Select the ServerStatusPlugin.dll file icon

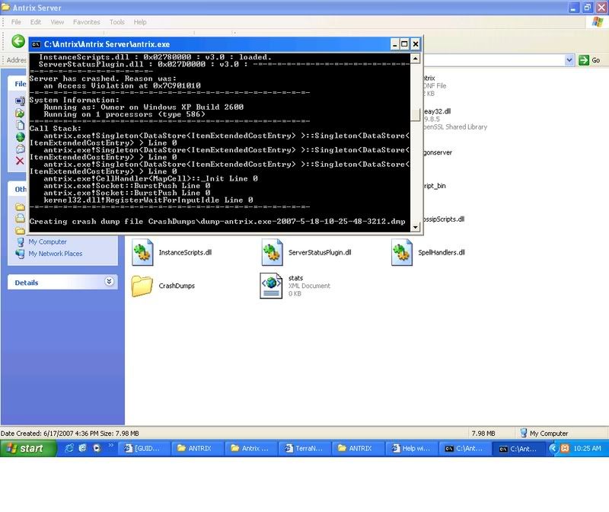273,252
